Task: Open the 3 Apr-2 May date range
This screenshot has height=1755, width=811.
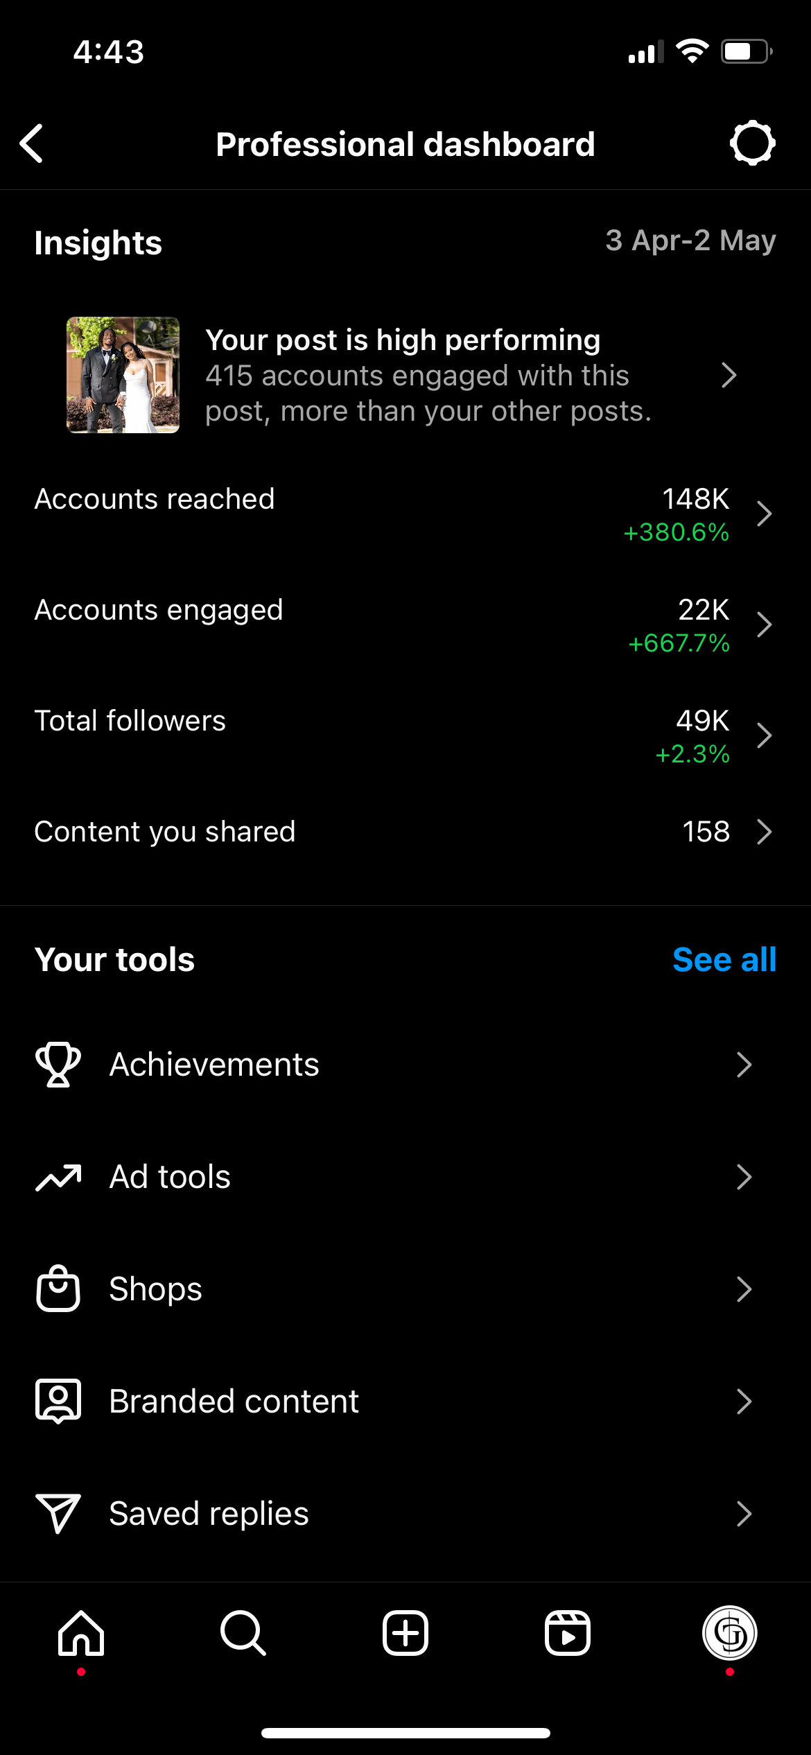Action: coord(690,241)
